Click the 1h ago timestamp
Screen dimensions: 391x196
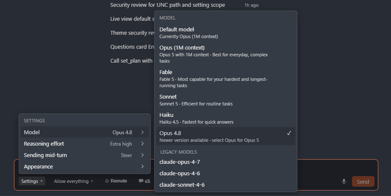(x=251, y=5)
